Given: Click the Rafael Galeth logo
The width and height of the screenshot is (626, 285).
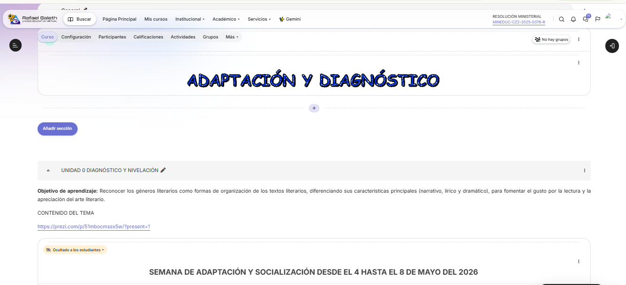Looking at the screenshot, I should (33, 19).
